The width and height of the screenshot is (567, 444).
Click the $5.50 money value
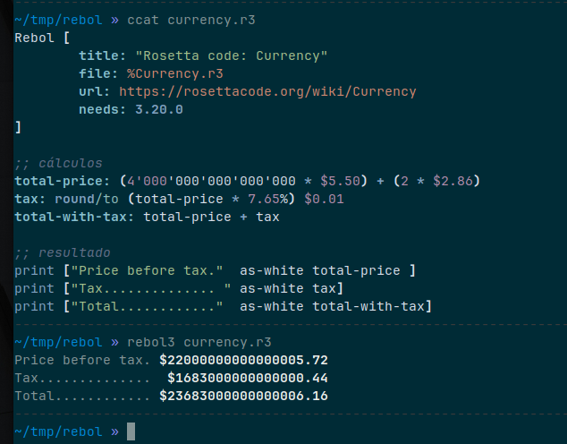click(340, 181)
